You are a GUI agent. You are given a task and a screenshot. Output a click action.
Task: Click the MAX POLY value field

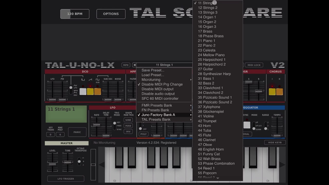click(60, 135)
